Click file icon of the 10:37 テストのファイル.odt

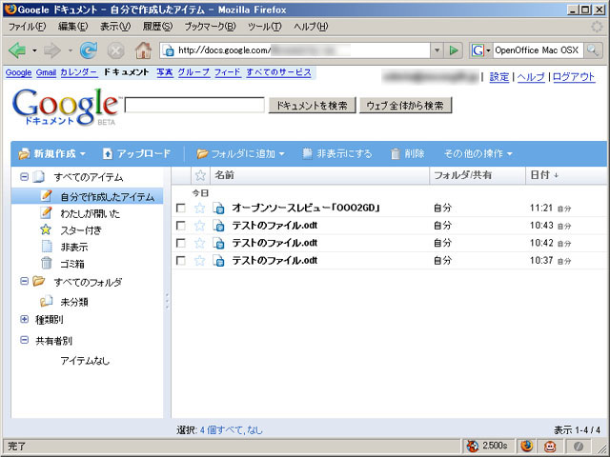click(218, 260)
